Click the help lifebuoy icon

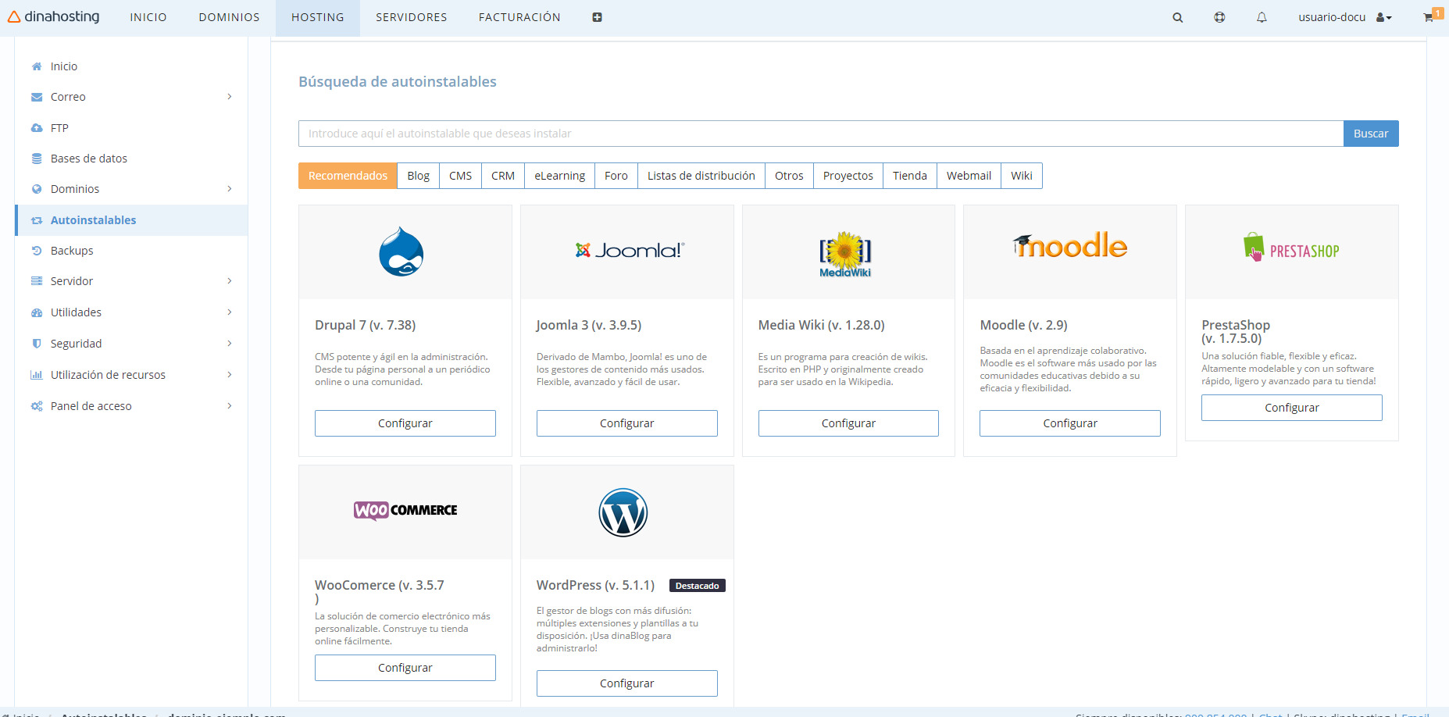tap(1219, 17)
